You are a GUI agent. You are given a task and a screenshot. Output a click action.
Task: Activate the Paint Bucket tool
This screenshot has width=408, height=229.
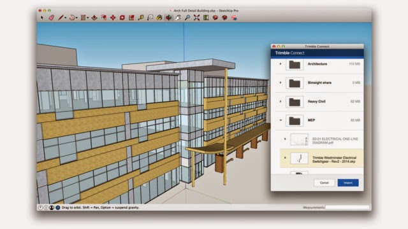pyautogui.click(x=159, y=18)
